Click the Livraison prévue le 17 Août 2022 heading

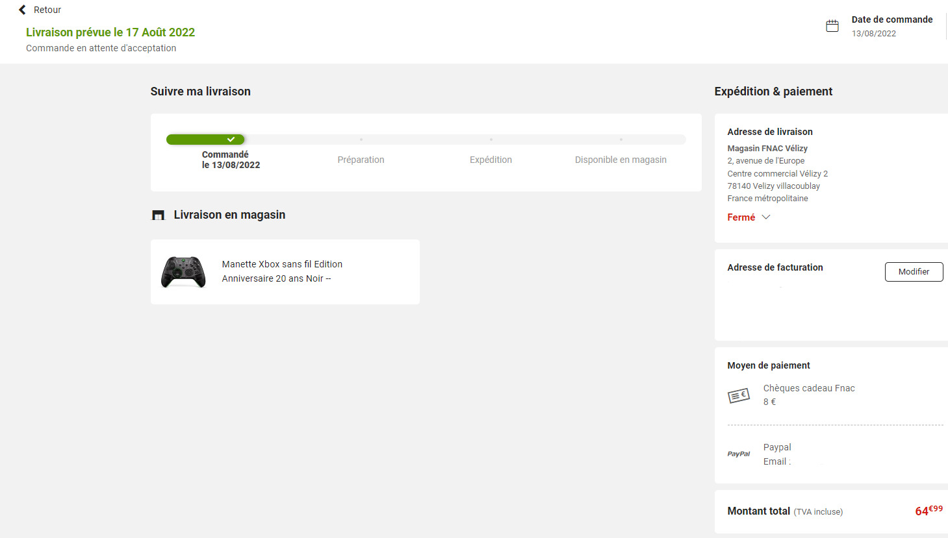110,32
